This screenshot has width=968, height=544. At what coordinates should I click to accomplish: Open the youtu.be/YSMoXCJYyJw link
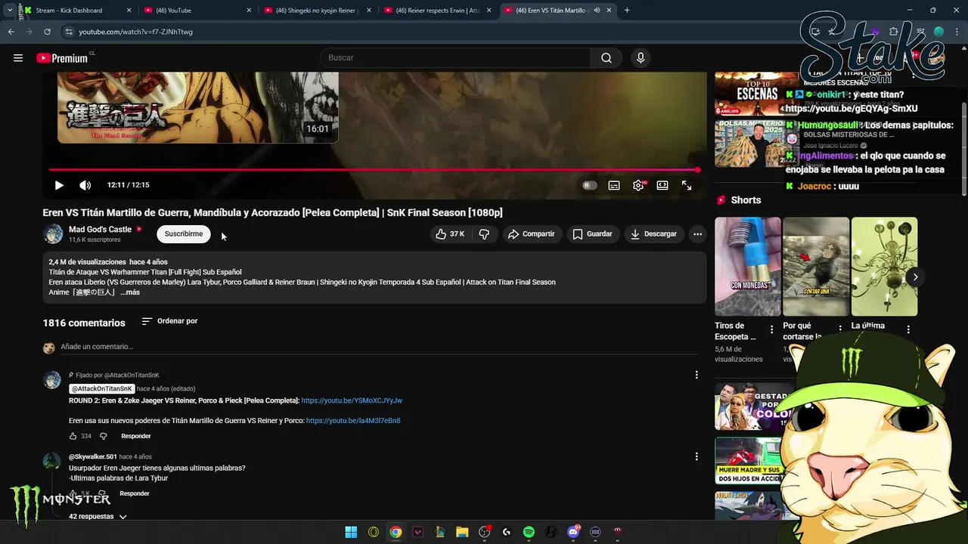click(x=352, y=400)
